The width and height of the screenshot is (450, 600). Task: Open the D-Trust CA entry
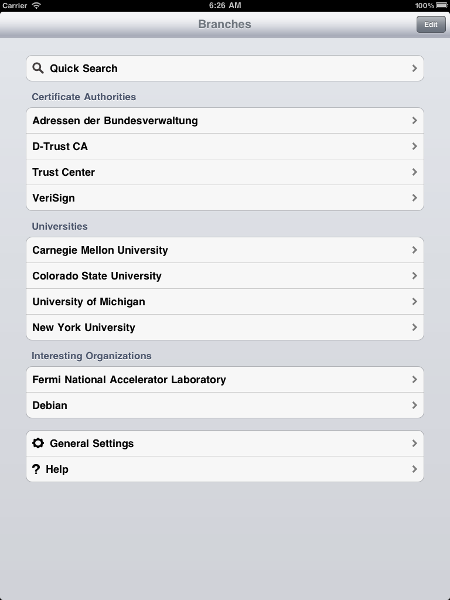[225, 146]
